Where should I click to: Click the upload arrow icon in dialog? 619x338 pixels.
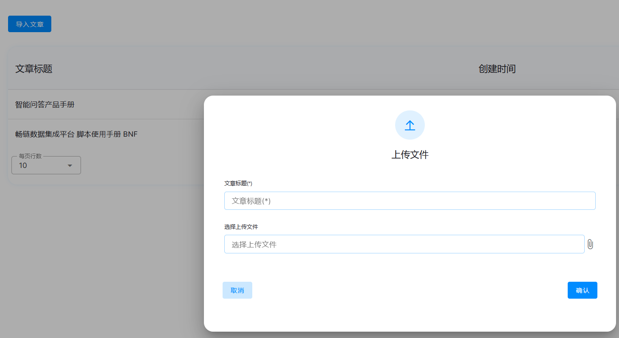coord(410,125)
